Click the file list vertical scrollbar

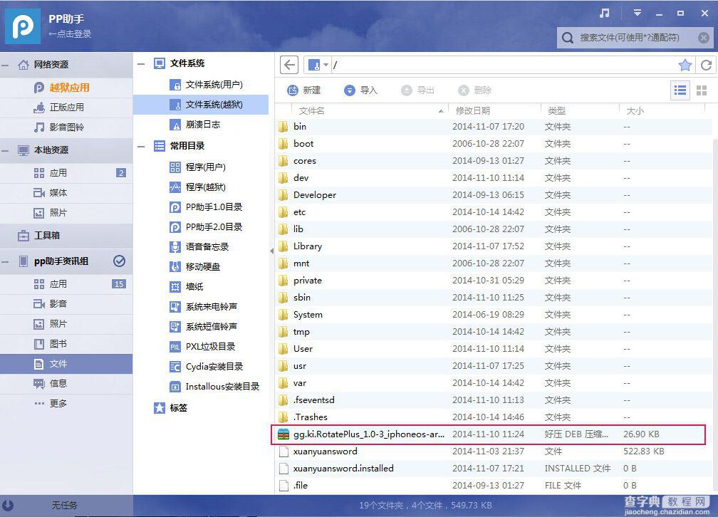(x=715, y=316)
